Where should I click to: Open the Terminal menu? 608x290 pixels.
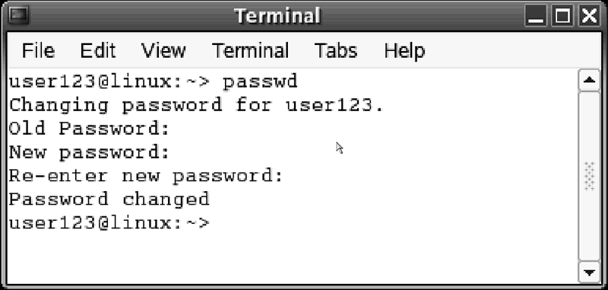[250, 50]
